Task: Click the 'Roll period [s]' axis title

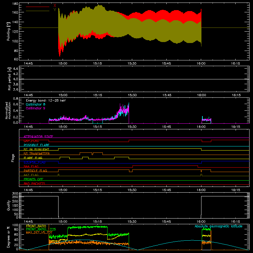Action: click(9, 79)
